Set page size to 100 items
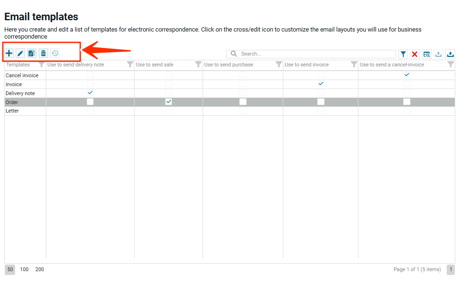This screenshot has width=459, height=282. pos(24,270)
